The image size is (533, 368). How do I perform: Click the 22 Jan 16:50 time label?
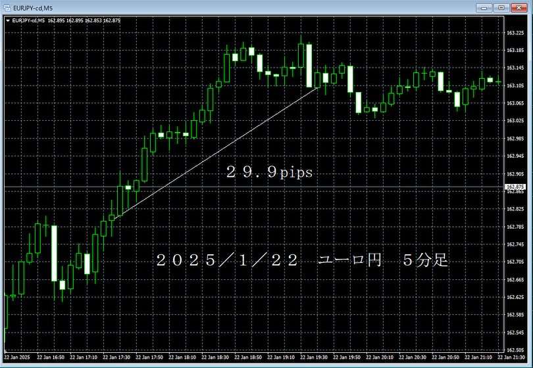50,357
